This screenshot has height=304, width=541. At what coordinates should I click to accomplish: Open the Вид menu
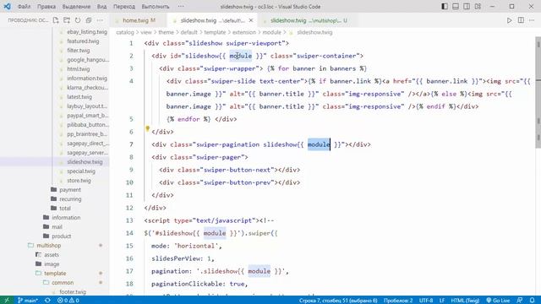point(101,7)
